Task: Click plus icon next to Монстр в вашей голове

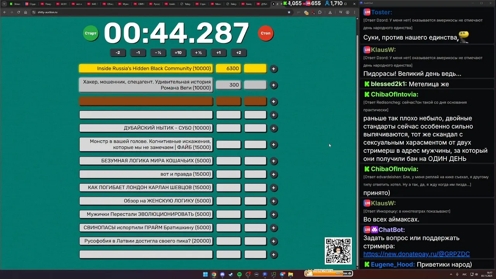Action: 274,145
